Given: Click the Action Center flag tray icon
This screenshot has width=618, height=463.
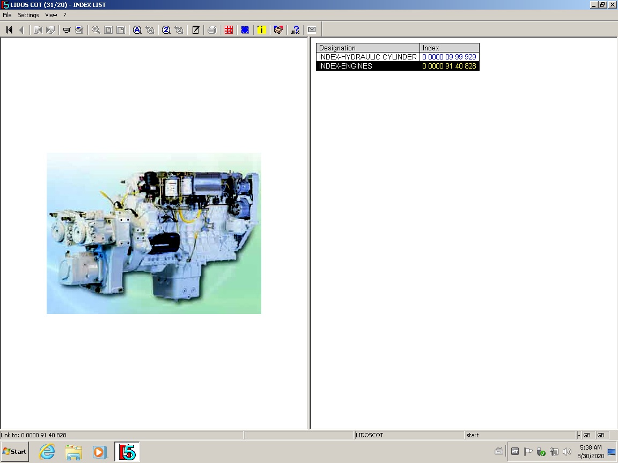Looking at the screenshot, I should pyautogui.click(x=528, y=452).
